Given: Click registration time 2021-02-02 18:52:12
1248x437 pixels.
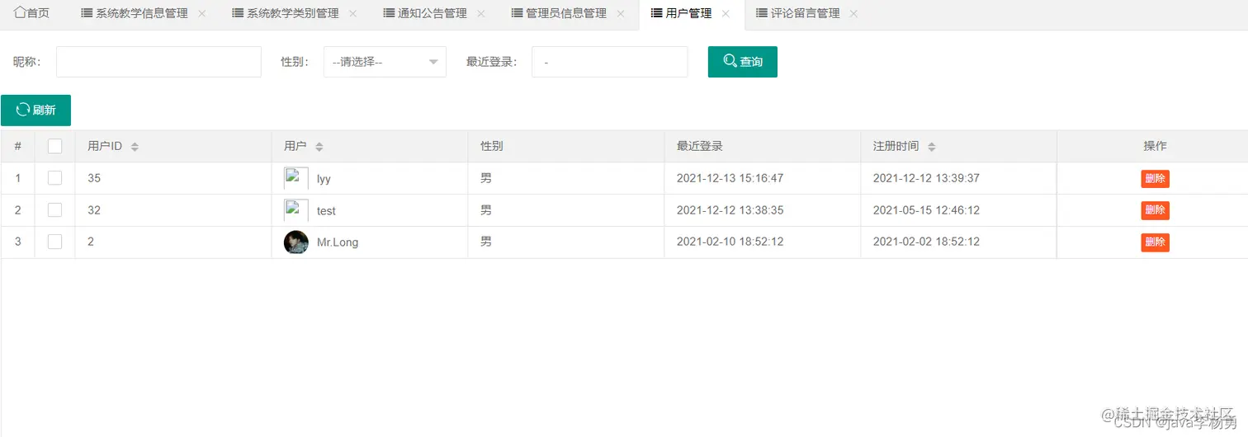Looking at the screenshot, I should (926, 242).
